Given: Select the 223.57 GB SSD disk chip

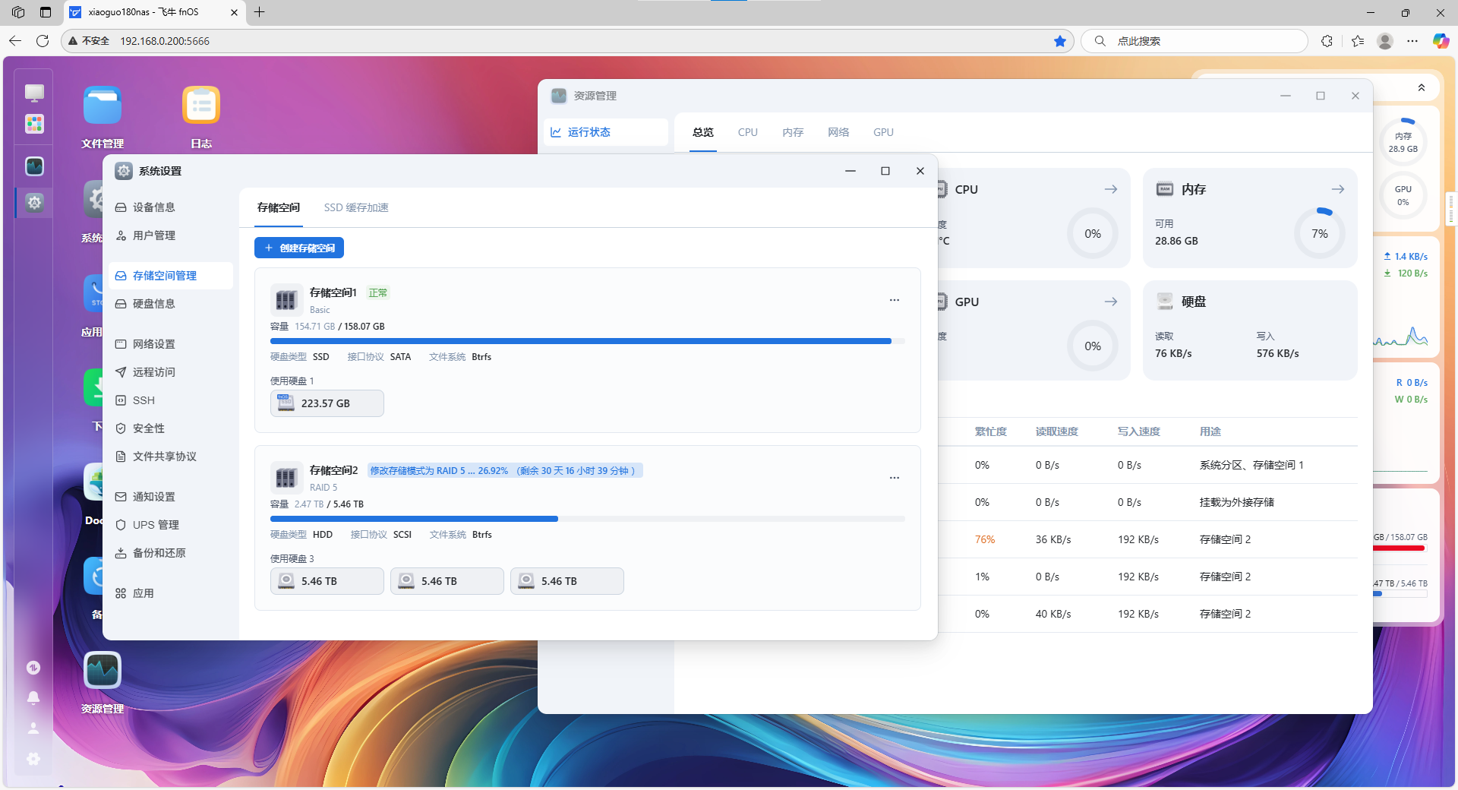Looking at the screenshot, I should coord(327,403).
